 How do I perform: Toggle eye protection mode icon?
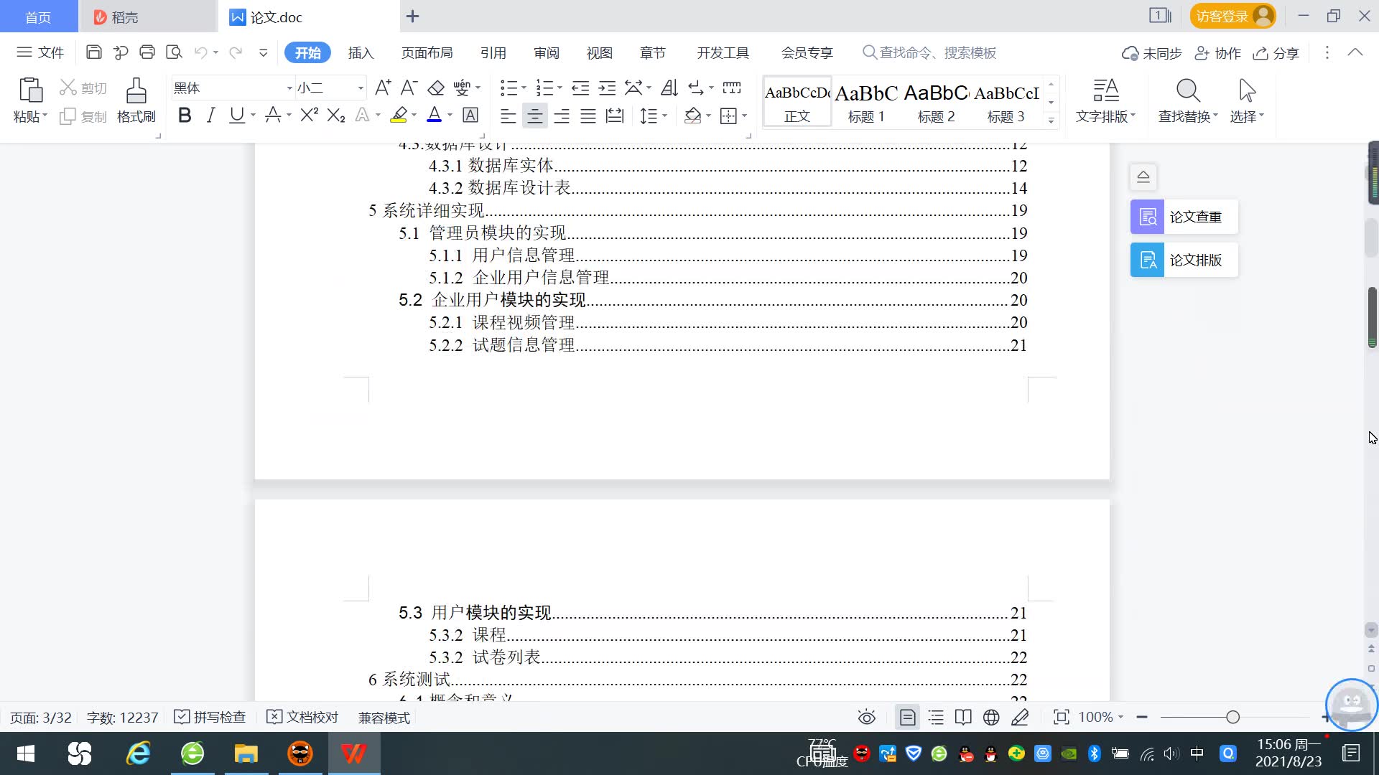tap(867, 718)
